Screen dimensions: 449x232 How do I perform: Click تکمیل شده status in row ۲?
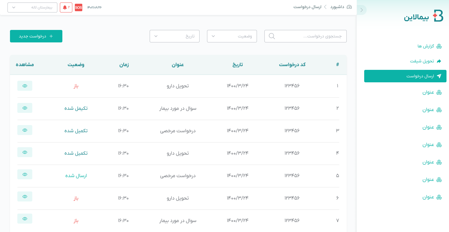pyautogui.click(x=76, y=108)
